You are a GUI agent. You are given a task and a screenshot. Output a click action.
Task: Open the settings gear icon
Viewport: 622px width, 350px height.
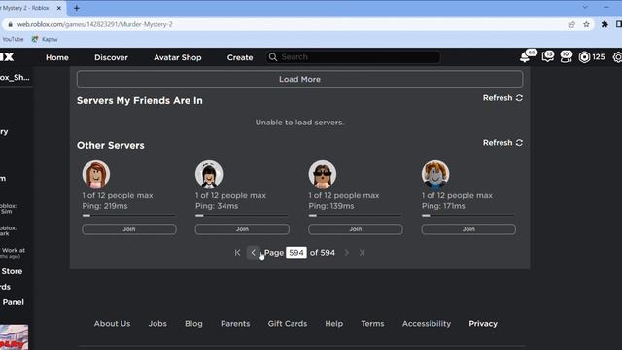[618, 57]
